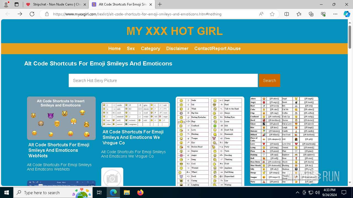
Task: Open the Alt Code Shortcuts to Insert Smileys thumbnail
Action: coord(61,118)
